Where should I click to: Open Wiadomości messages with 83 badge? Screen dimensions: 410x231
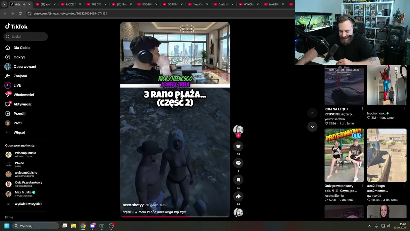coord(19,95)
